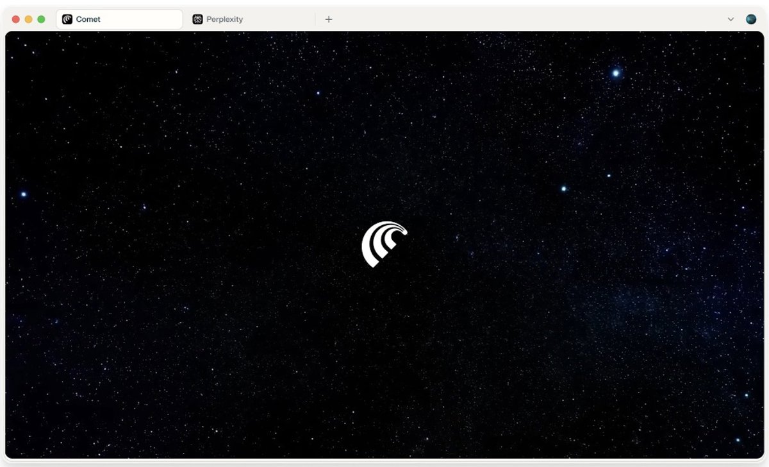Select the Comet tab title

pos(88,19)
